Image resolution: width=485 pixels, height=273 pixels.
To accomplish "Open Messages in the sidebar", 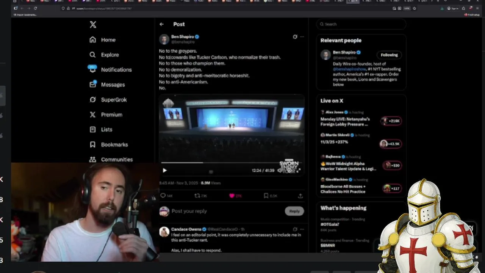I will click(107, 85).
